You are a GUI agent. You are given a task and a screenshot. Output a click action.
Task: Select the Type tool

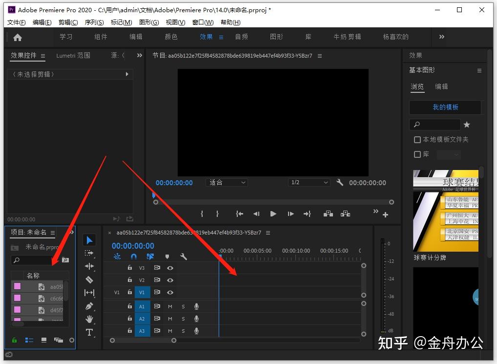(89, 332)
